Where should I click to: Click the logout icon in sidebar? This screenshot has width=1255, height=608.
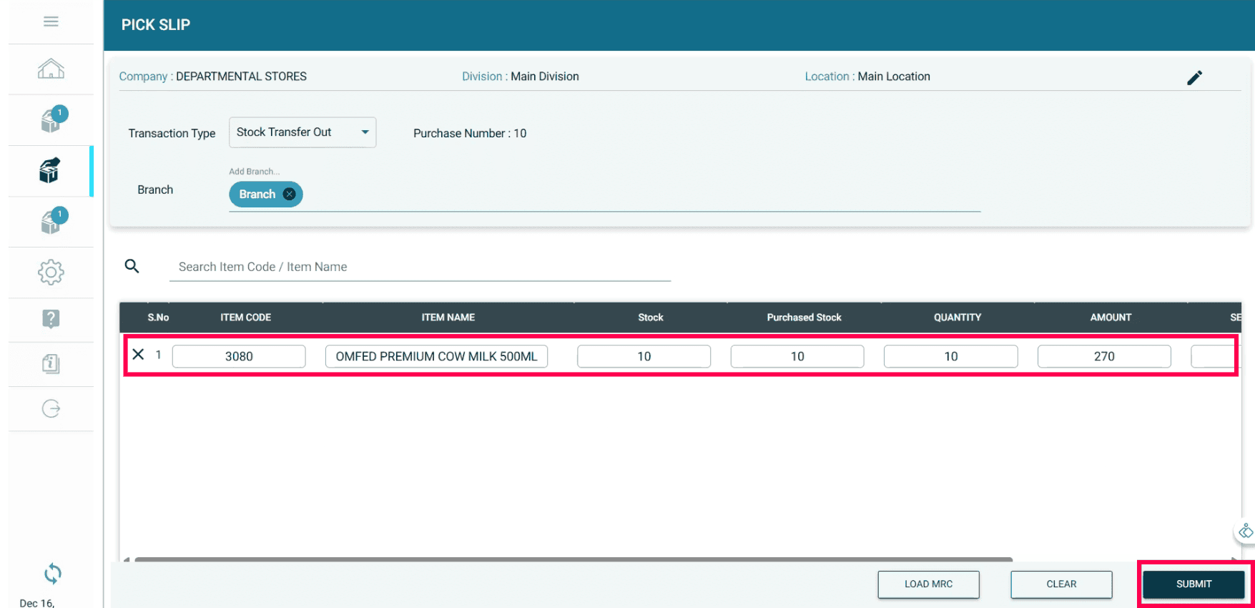[51, 408]
